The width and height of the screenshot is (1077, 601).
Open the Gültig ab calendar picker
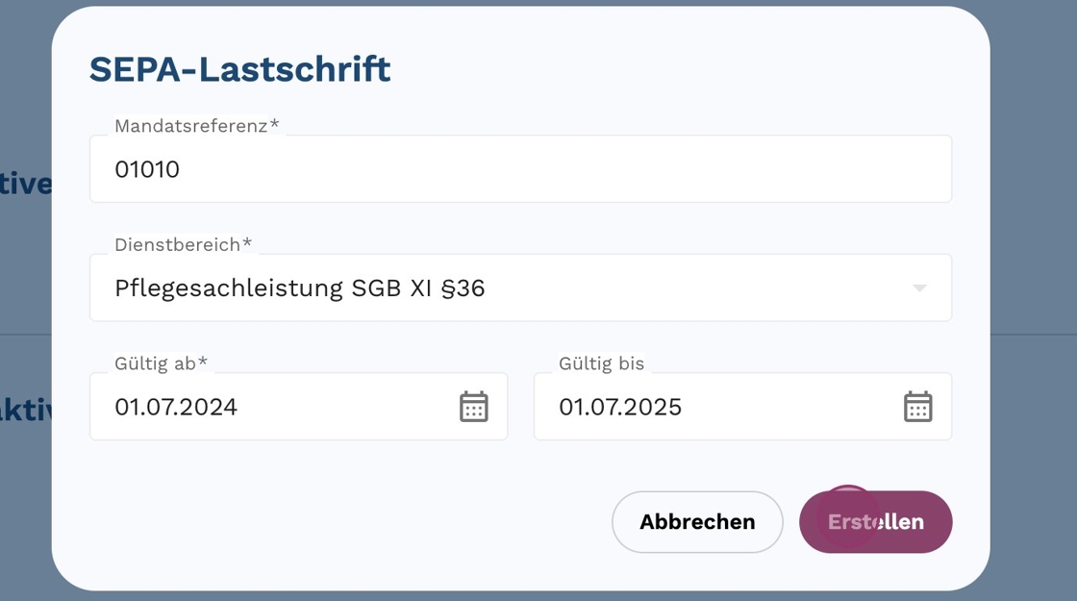[x=473, y=407]
